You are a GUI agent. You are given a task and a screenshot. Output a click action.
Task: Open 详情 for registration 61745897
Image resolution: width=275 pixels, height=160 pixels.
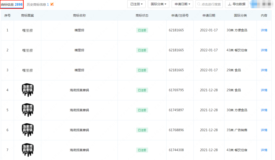(264, 110)
